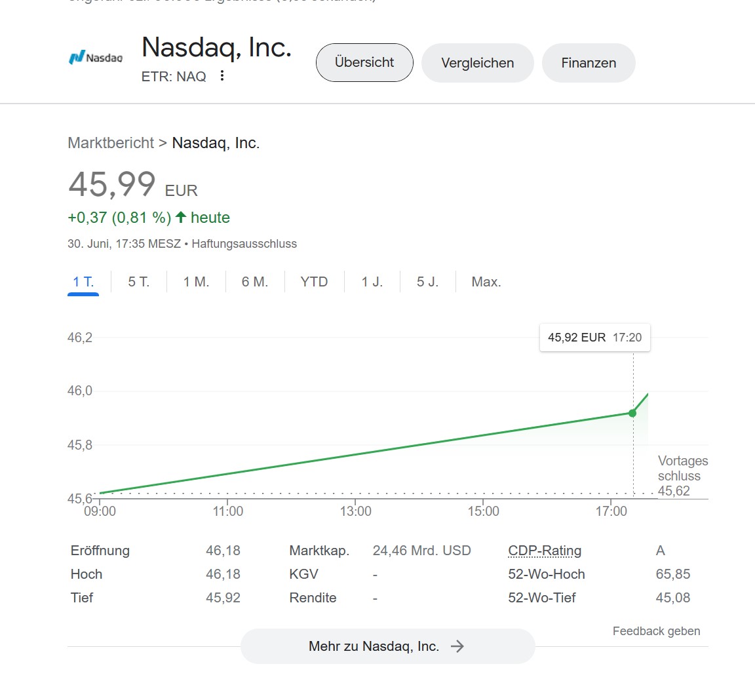Click the Feedback geben link
This screenshot has height=681, width=755.
pos(656,631)
